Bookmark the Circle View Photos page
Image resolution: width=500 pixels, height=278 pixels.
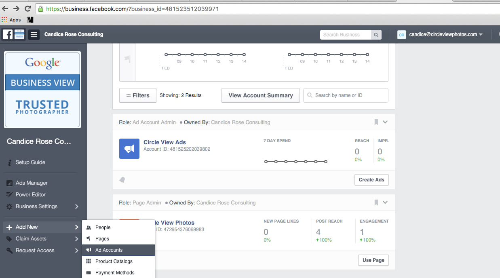376,202
